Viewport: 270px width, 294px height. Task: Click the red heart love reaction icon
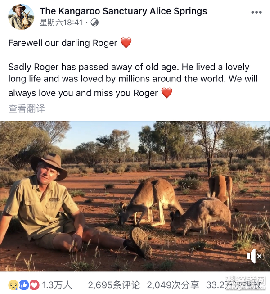coord(34,285)
